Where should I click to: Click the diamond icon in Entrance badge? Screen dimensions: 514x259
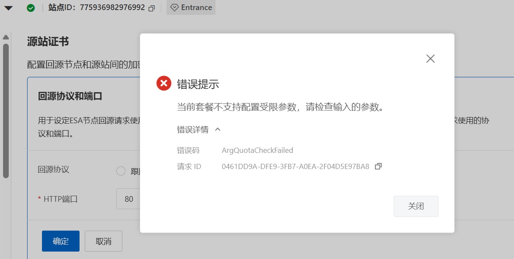click(174, 8)
